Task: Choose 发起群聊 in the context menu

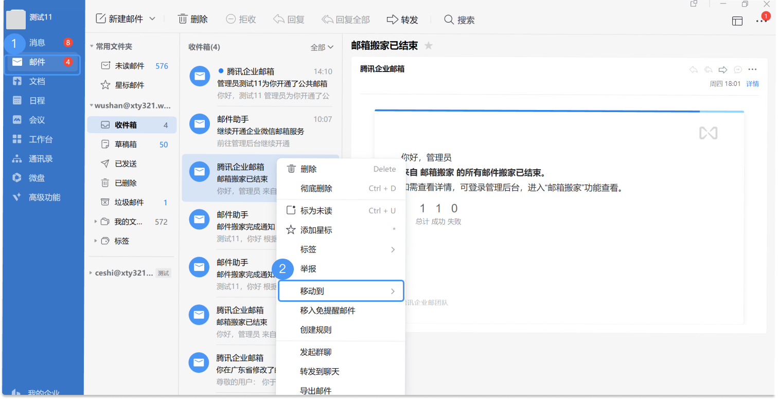Action: 341,352
